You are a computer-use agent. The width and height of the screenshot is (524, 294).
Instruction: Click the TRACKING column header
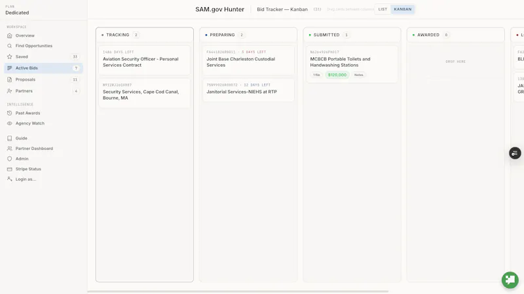(x=144, y=35)
